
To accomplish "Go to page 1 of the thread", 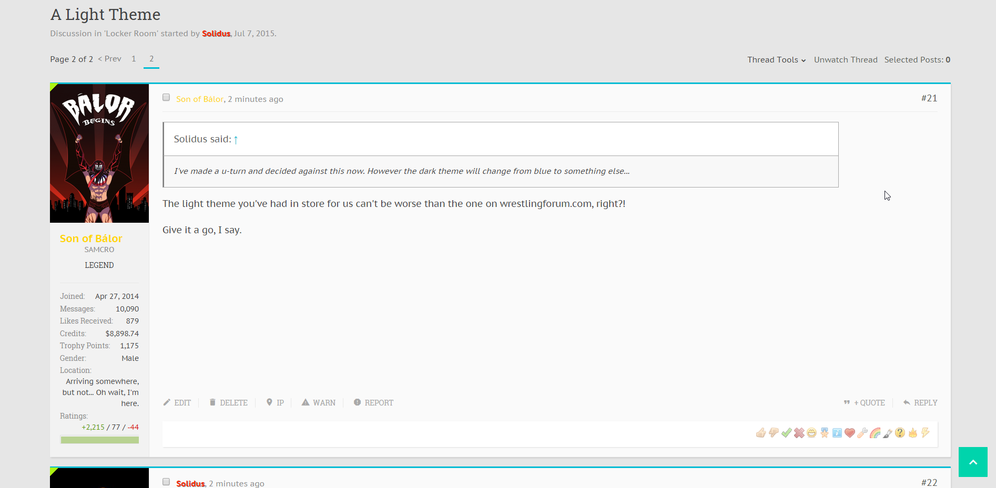I will point(134,59).
